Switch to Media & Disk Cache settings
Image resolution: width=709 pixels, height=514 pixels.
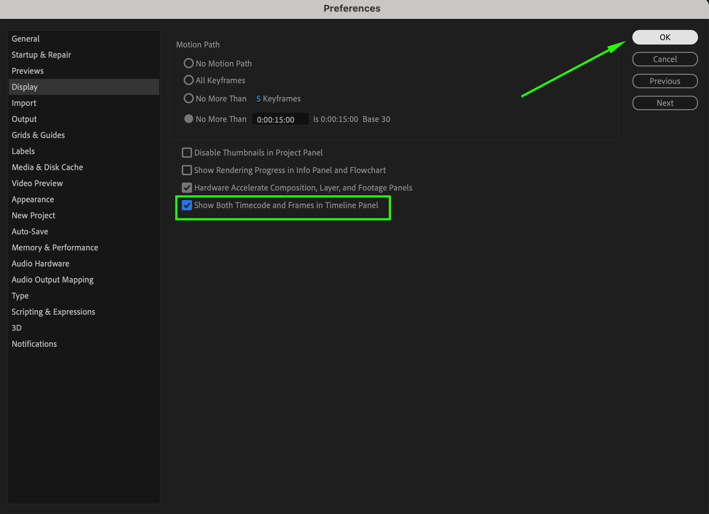tap(47, 167)
